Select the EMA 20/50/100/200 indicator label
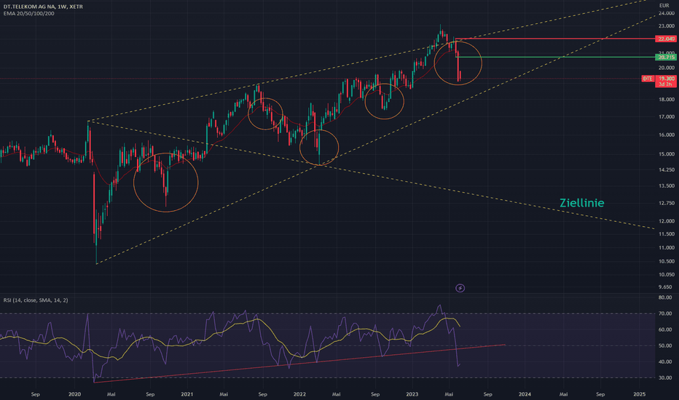Image resolution: width=679 pixels, height=400 pixels. tap(29, 13)
